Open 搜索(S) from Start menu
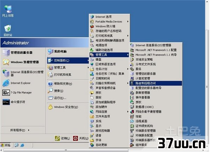This screenshot has height=152, width=210. pos(55,91)
